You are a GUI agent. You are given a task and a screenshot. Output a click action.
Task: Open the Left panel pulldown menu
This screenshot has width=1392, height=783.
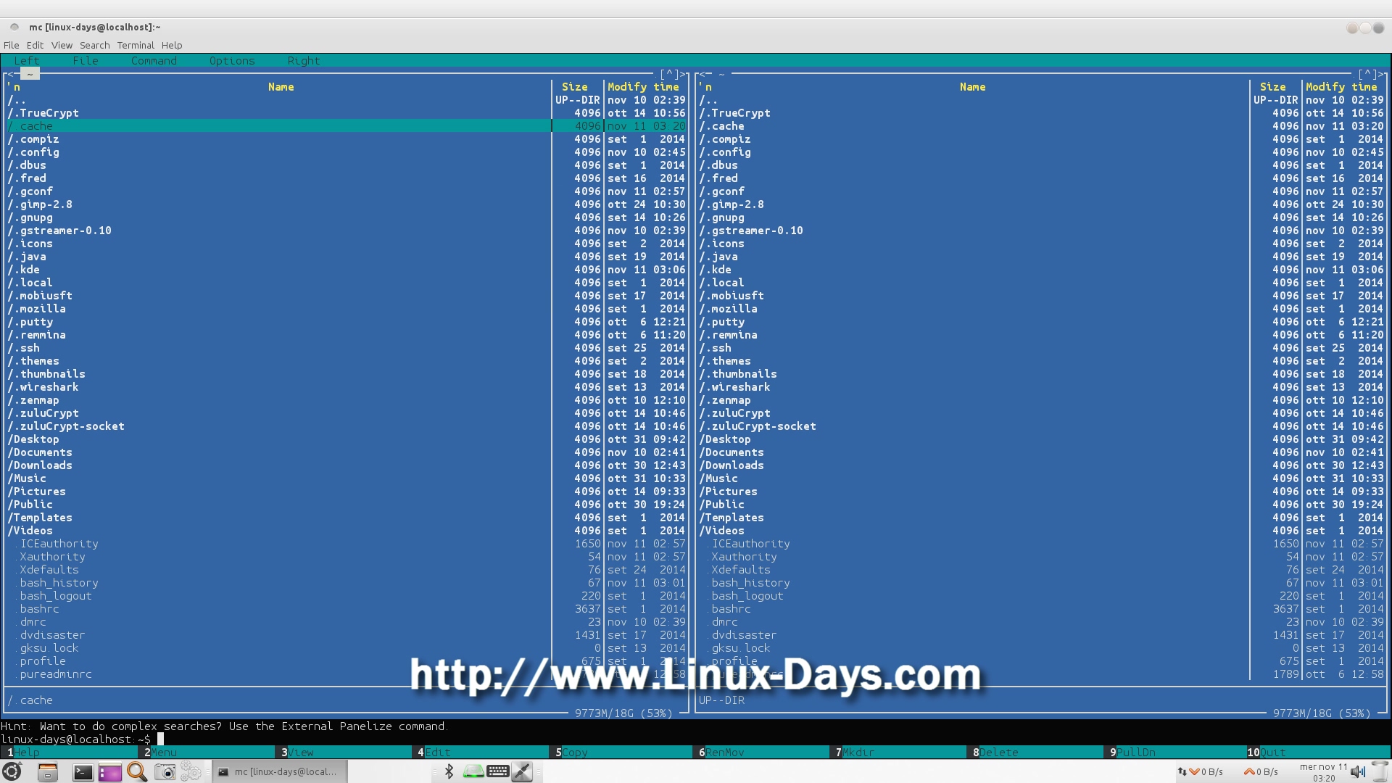point(27,61)
